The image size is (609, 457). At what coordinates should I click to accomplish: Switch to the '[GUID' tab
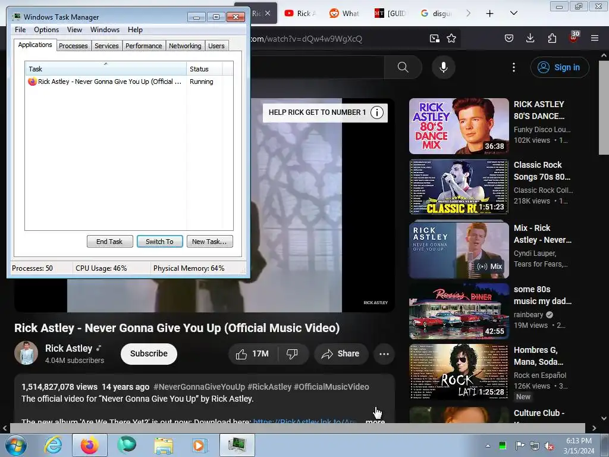[x=390, y=13]
